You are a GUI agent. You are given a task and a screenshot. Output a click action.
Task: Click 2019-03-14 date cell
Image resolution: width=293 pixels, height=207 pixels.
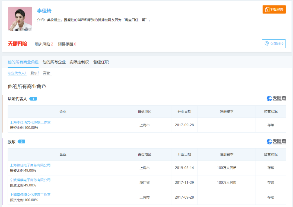184,168
